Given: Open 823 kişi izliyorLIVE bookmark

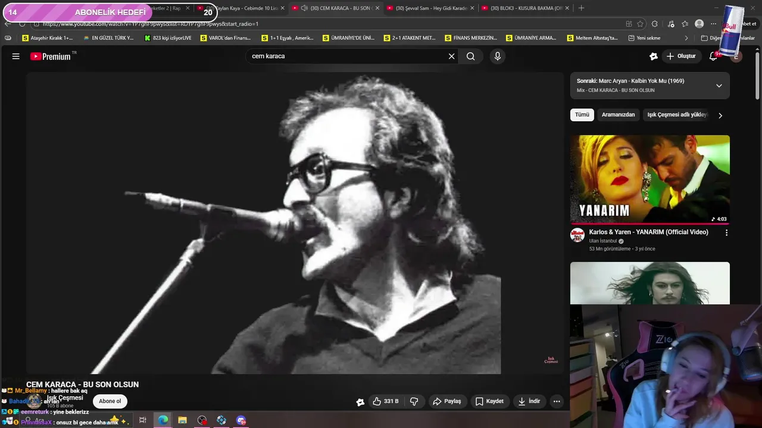Looking at the screenshot, I should [x=168, y=38].
